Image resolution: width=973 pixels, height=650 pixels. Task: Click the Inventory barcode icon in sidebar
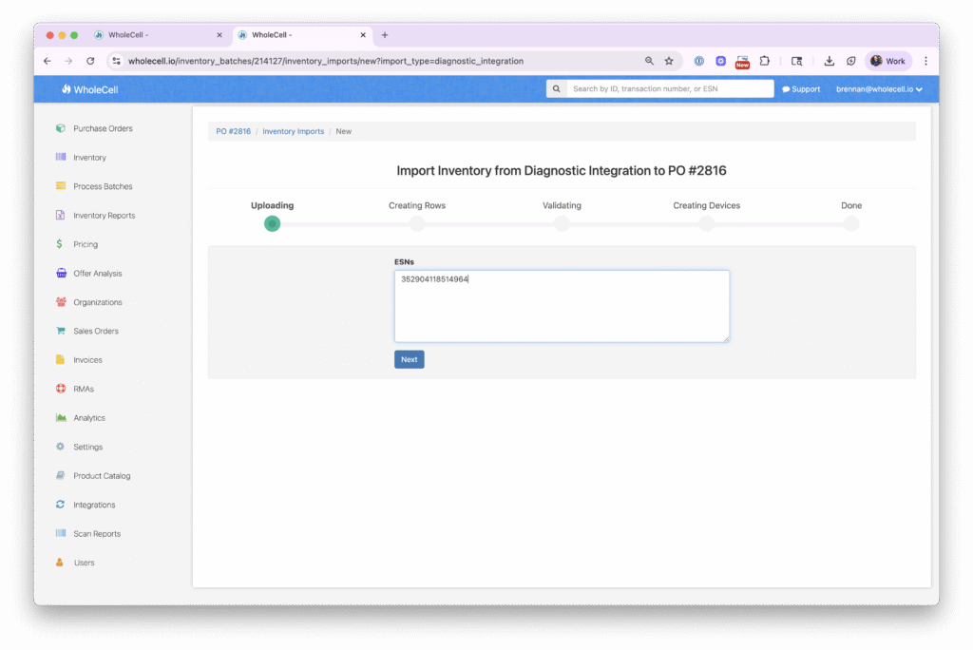(x=60, y=158)
